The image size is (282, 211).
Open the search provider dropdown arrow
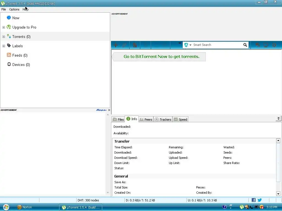(190, 45)
